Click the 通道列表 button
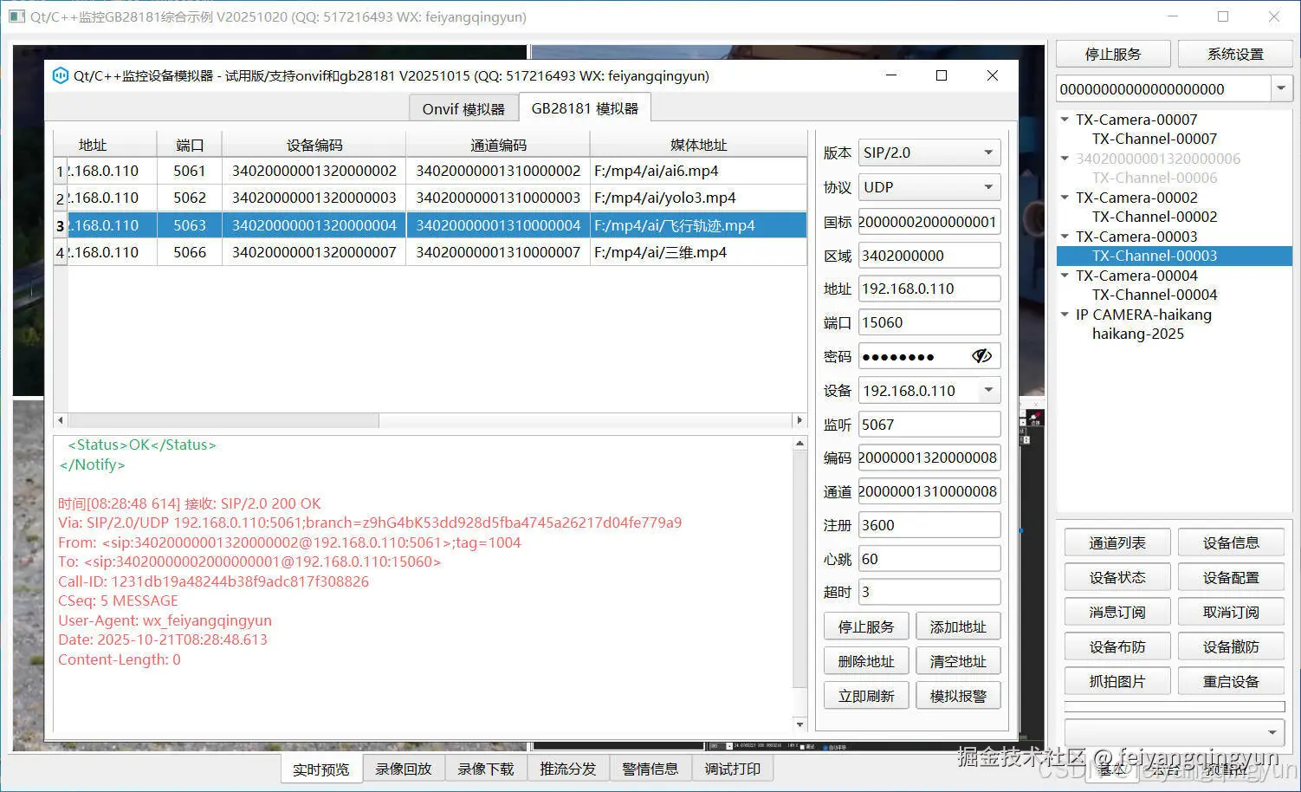 [1117, 543]
